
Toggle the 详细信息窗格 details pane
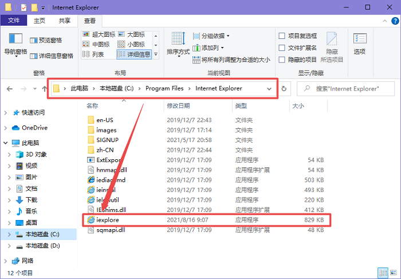pos(52,56)
